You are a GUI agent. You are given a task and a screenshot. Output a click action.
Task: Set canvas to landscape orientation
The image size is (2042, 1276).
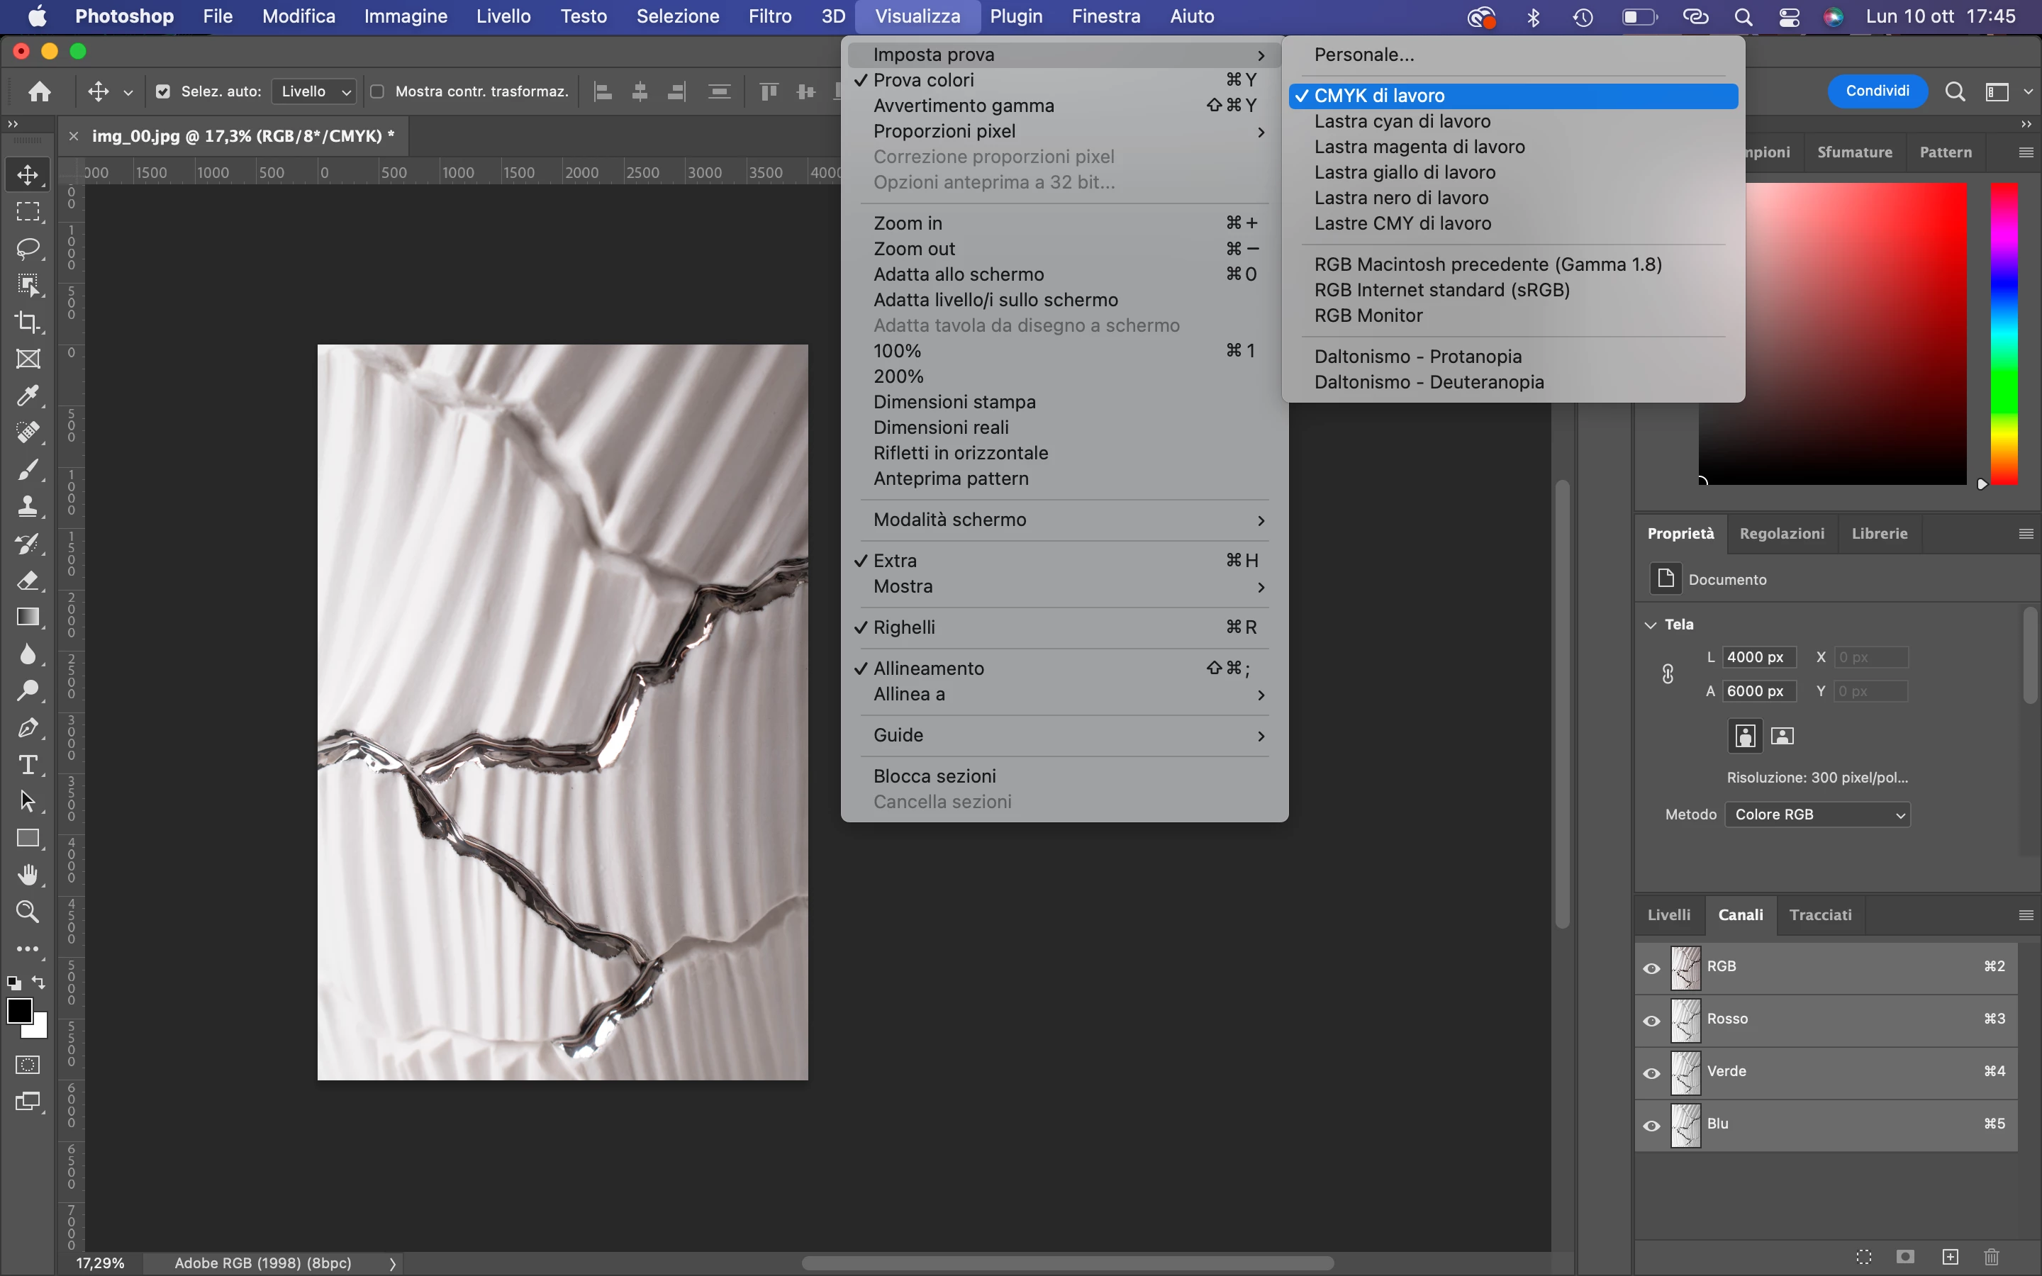(1782, 736)
